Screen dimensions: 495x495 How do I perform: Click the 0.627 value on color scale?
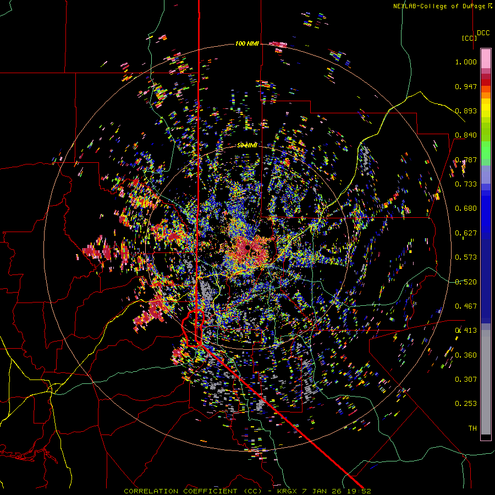466,233
